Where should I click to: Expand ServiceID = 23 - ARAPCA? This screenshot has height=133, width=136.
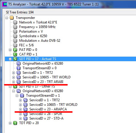click(x=20, y=109)
